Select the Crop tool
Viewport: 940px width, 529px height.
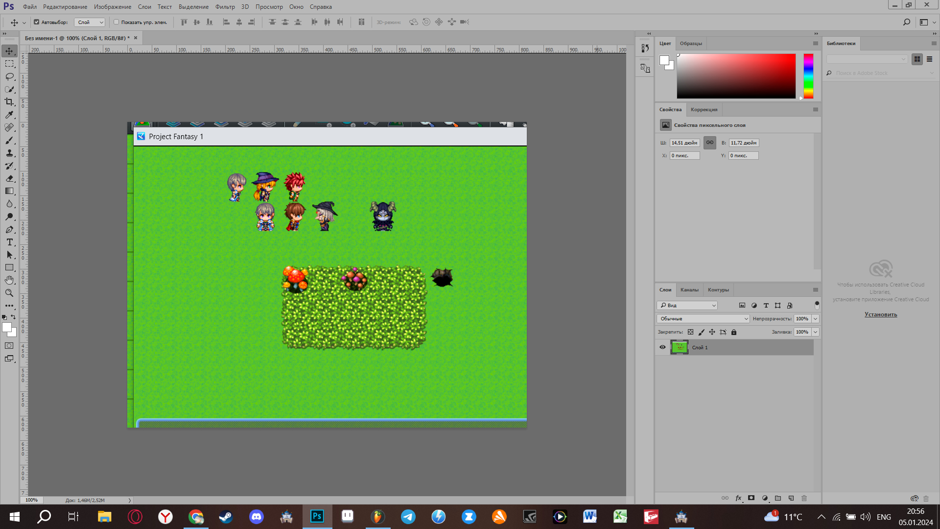9,102
